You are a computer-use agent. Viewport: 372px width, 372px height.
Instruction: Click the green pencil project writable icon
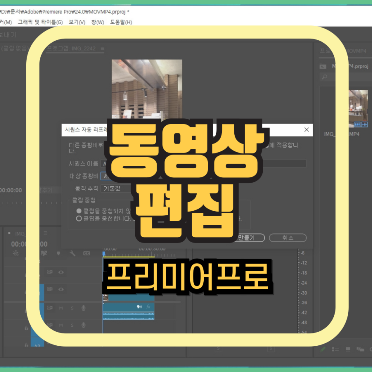click(323, 349)
